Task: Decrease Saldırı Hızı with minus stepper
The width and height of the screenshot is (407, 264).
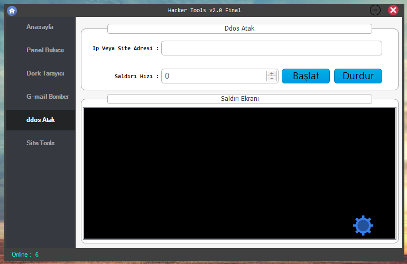Action: pyautogui.click(x=272, y=79)
